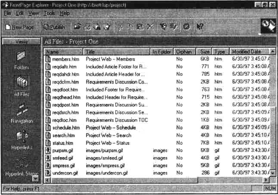Select the reqdcfrm.htm file name
The height and width of the screenshot is (195, 278).
(65, 82)
